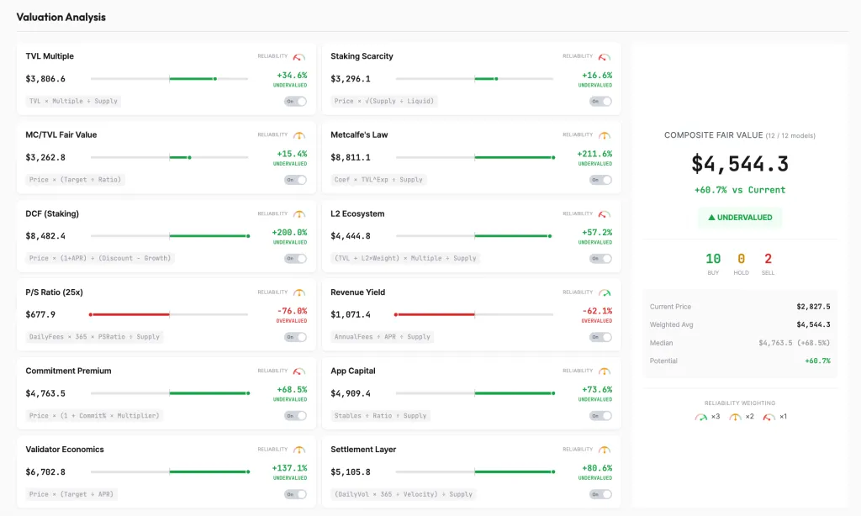Screen dimensions: 861x516
Task: Click the Staking Scarcity reliability gauge icon
Action: (x=605, y=57)
